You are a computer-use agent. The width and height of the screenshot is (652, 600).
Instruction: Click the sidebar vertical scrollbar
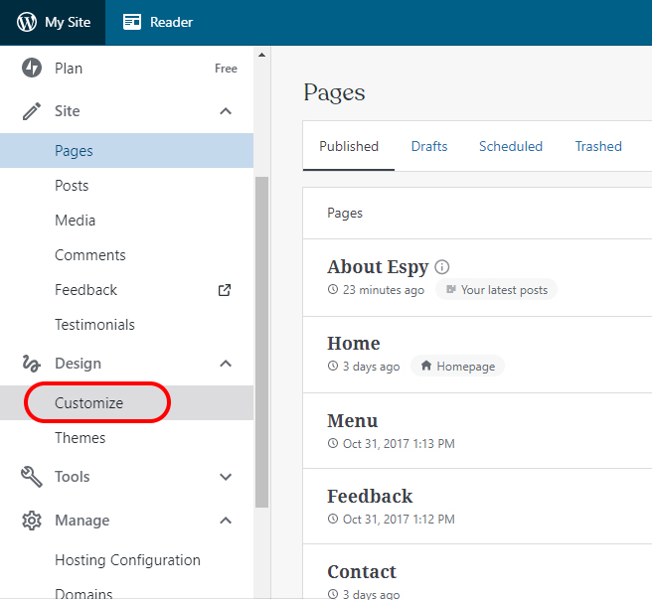coord(262,338)
